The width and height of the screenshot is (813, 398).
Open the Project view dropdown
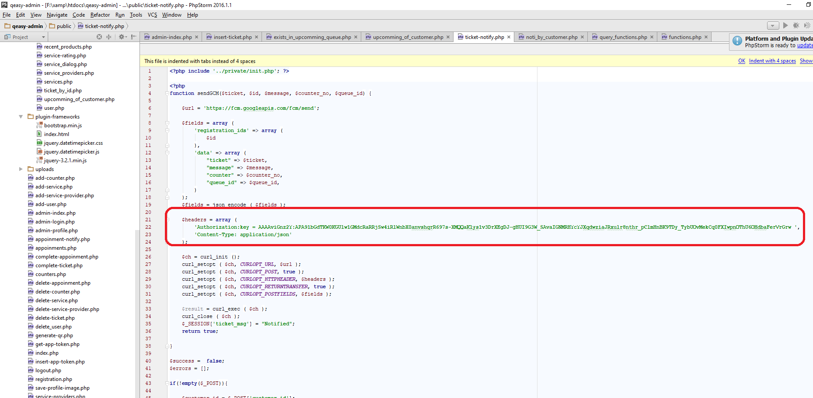click(x=43, y=37)
